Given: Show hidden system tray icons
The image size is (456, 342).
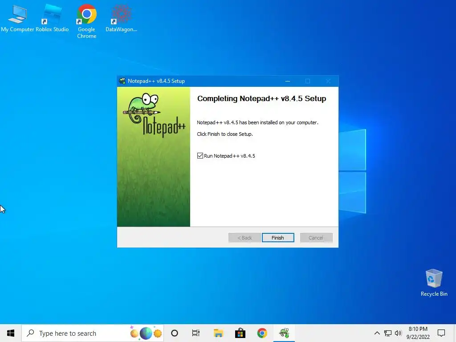Looking at the screenshot, I should pyautogui.click(x=377, y=333).
